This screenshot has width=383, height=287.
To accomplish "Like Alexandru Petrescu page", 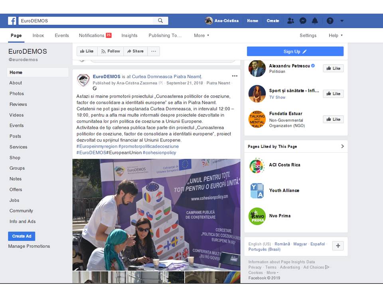I will [x=333, y=68].
